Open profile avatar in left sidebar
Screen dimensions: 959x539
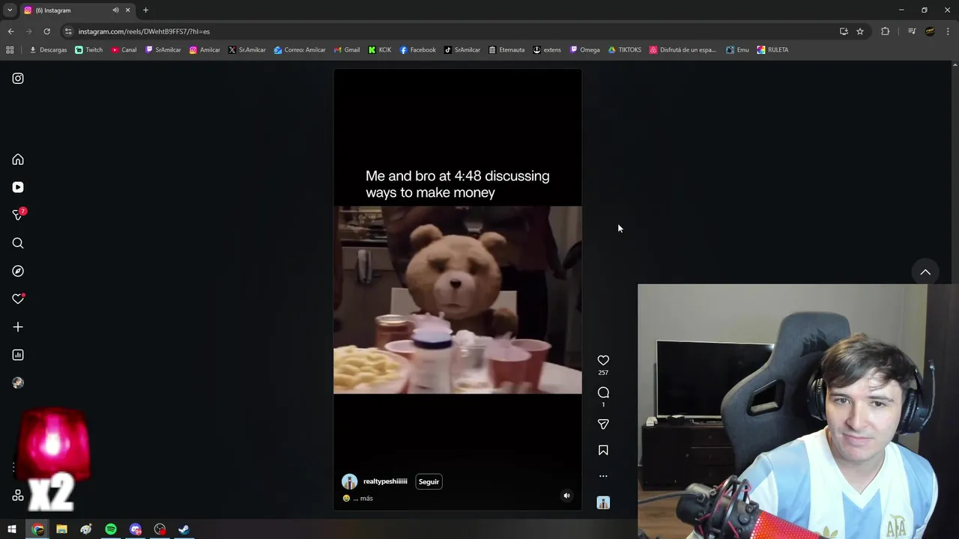point(18,383)
